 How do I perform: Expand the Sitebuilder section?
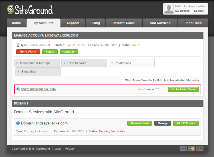pos(38,72)
